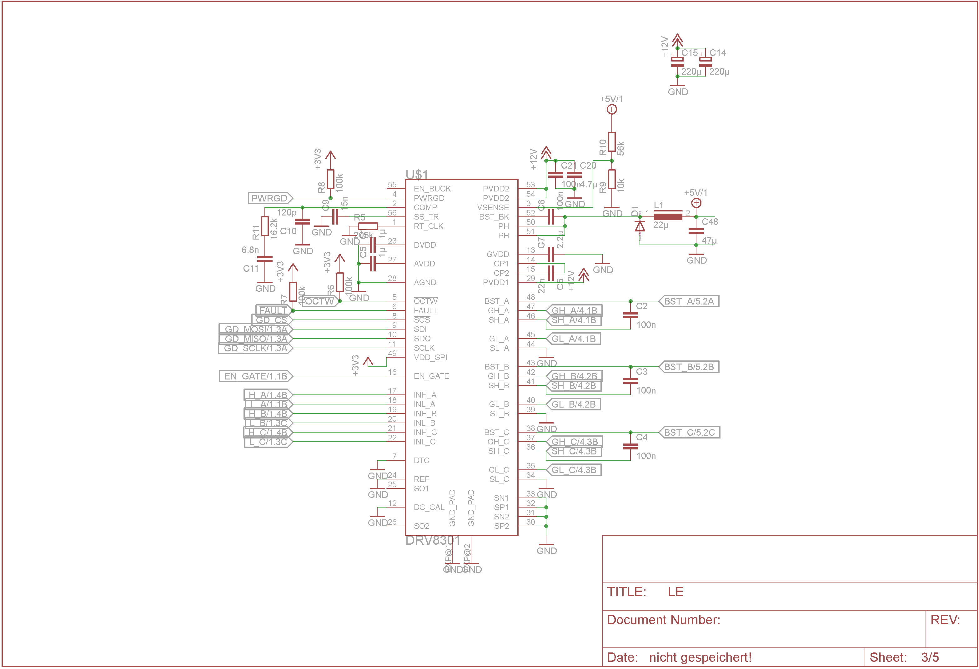The height and width of the screenshot is (669, 979).
Task: Pick the GL_B/4.2B net flag
Action: [573, 404]
